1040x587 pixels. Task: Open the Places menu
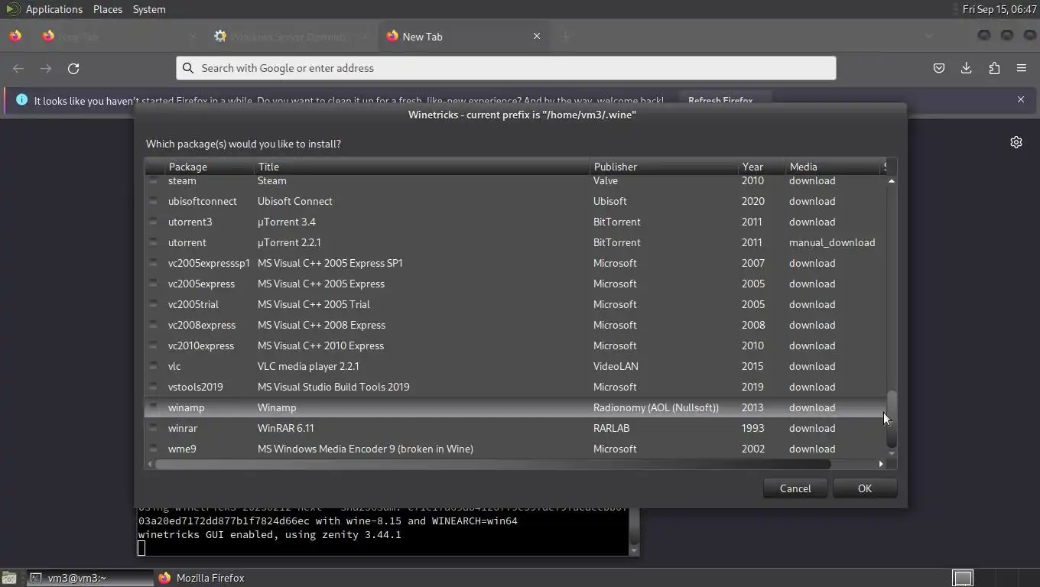pyautogui.click(x=108, y=9)
